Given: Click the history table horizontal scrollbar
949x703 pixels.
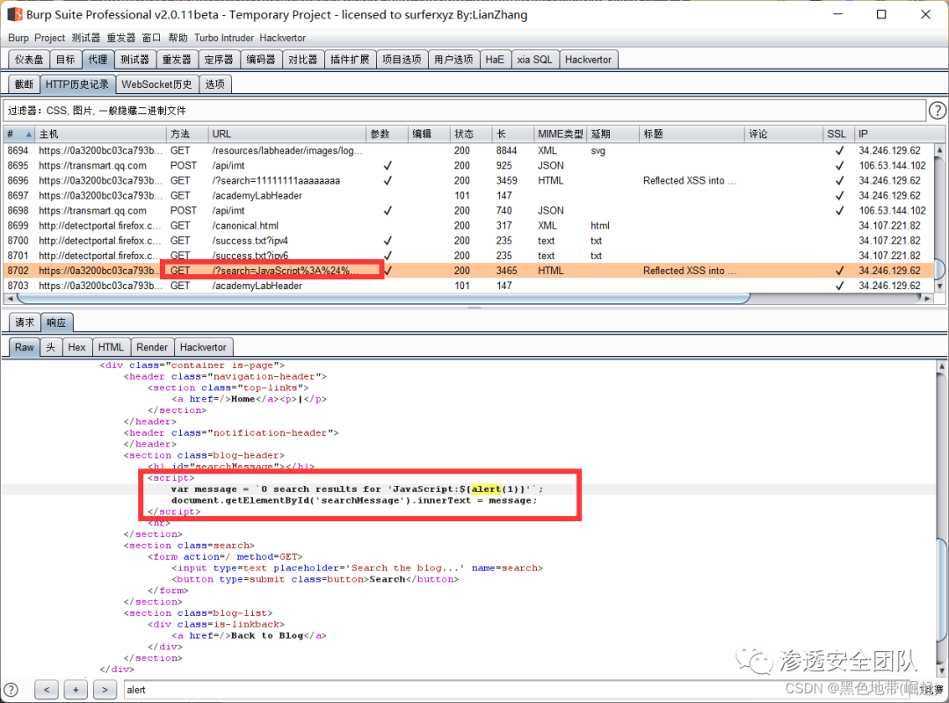Looking at the screenshot, I should [x=384, y=298].
